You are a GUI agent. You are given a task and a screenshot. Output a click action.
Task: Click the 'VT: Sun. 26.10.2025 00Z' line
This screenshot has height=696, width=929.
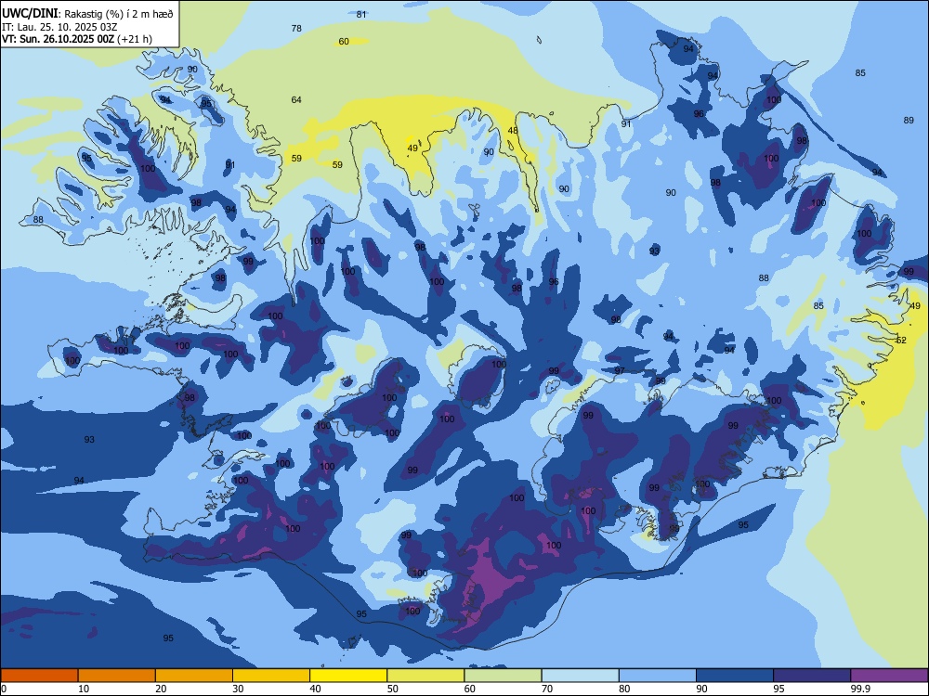pyautogui.click(x=58, y=39)
